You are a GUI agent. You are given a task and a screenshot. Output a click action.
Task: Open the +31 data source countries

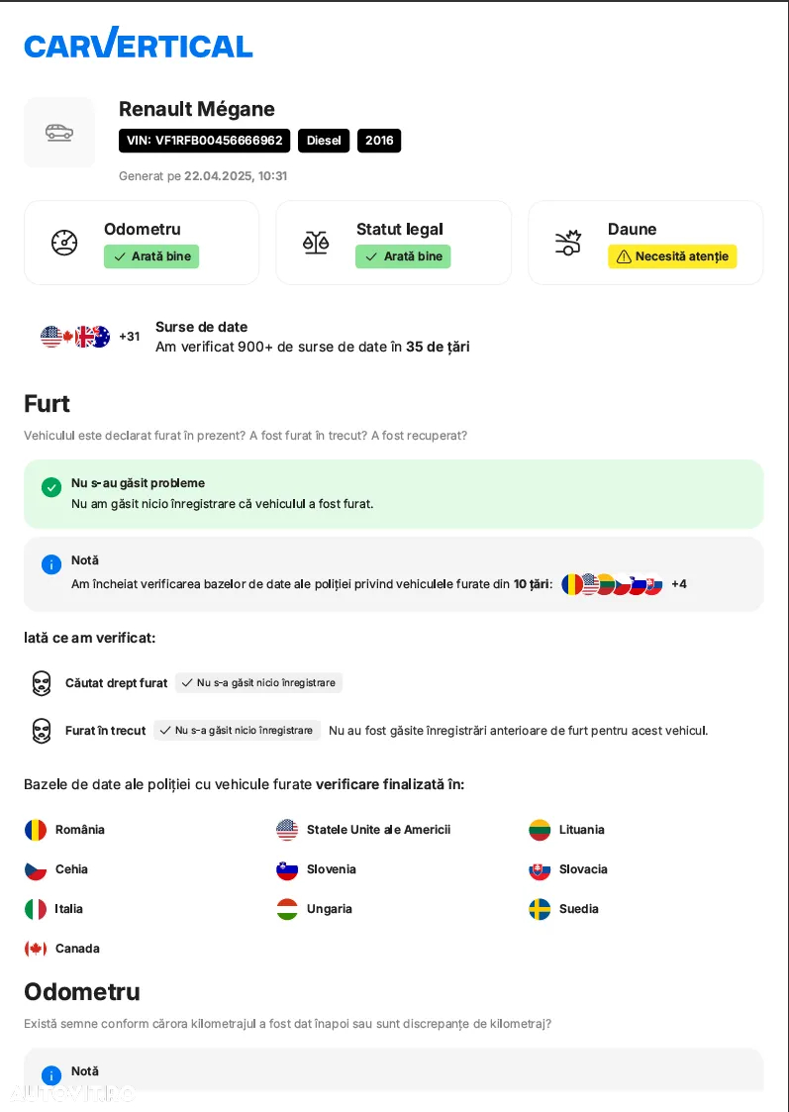coord(129,336)
